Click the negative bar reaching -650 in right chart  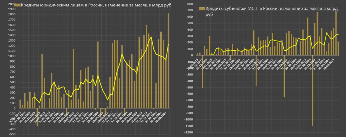[284, 76]
